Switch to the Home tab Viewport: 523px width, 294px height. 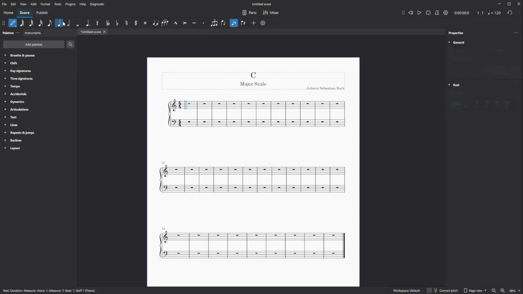(8, 13)
